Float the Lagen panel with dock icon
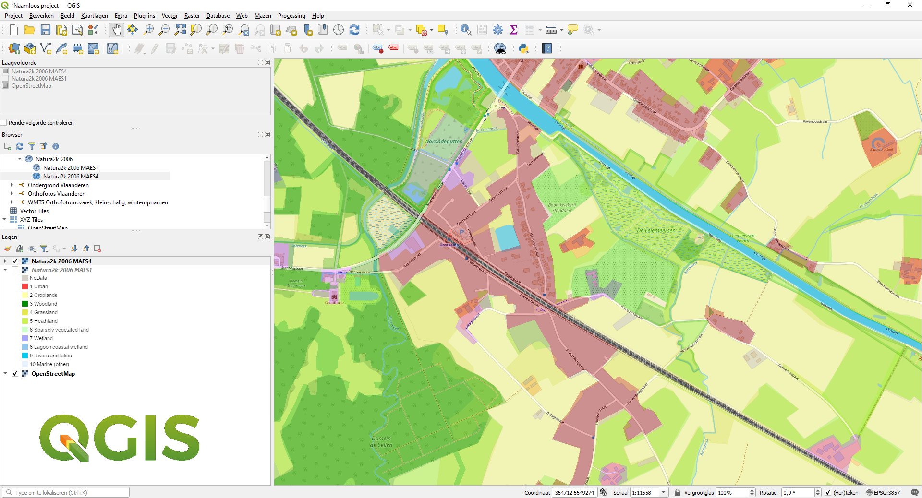Viewport: 922px width, 498px height. click(x=260, y=237)
